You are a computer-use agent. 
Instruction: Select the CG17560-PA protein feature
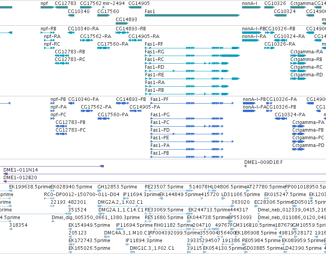(104, 119)
